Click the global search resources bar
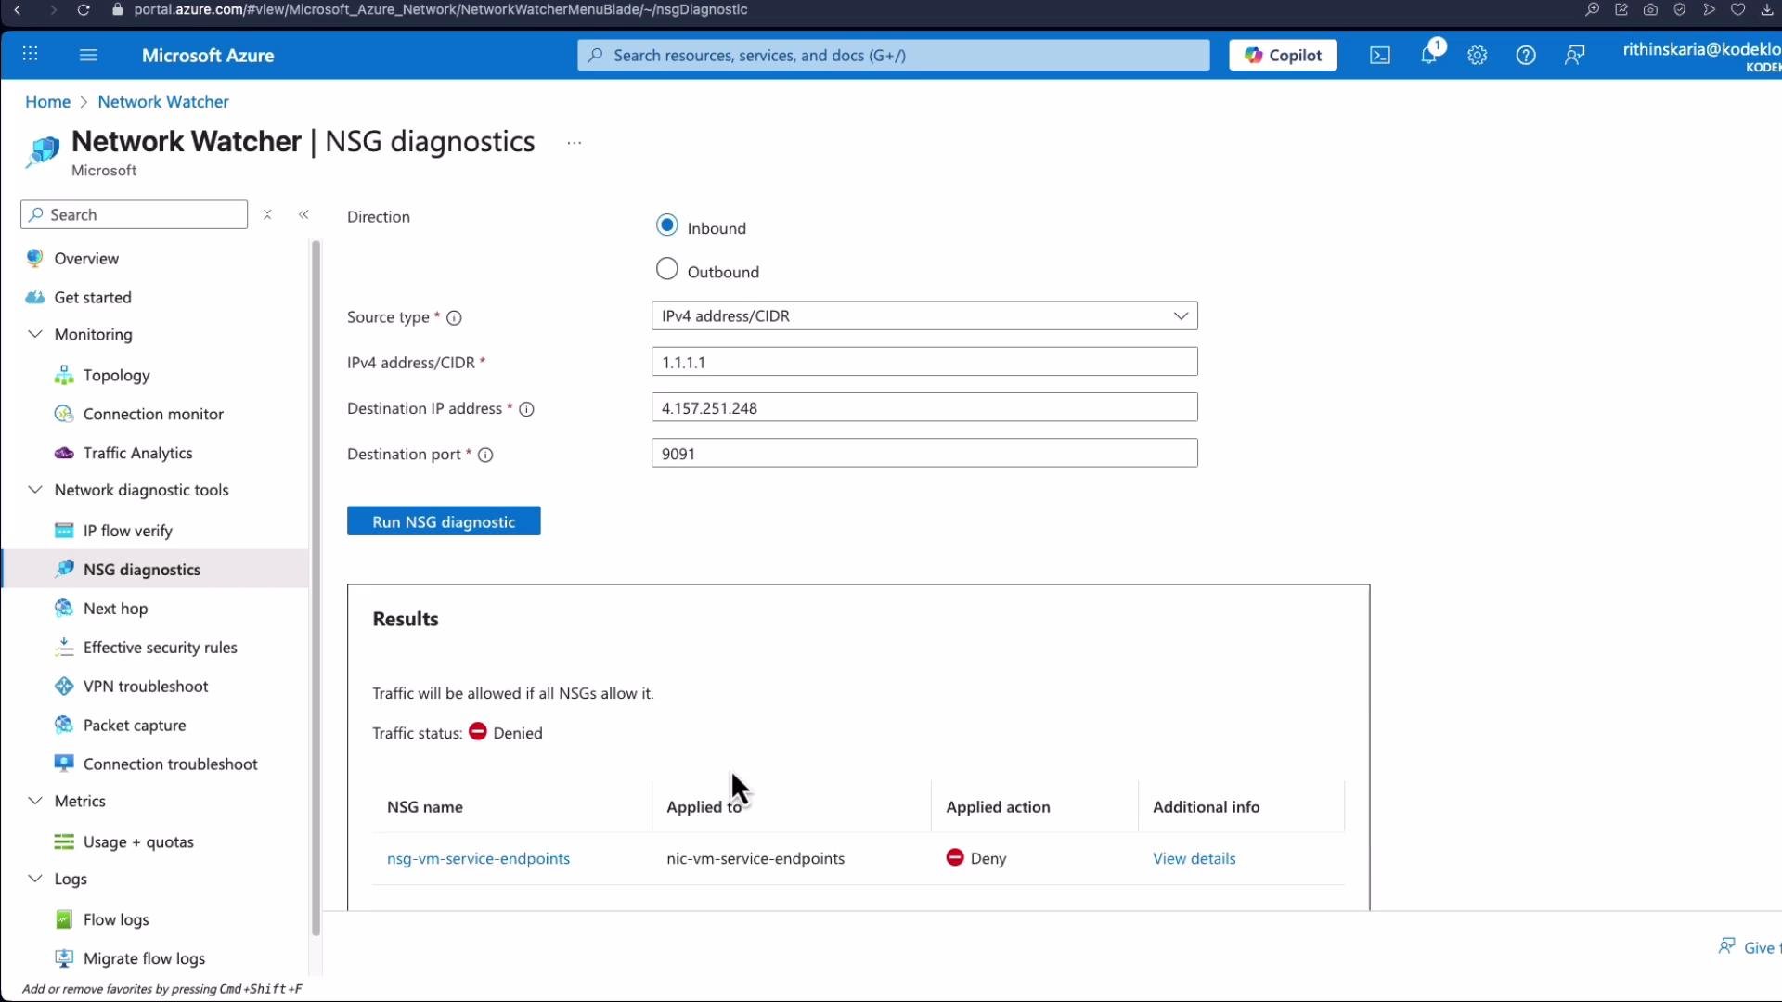This screenshot has width=1782, height=1002. click(x=893, y=55)
